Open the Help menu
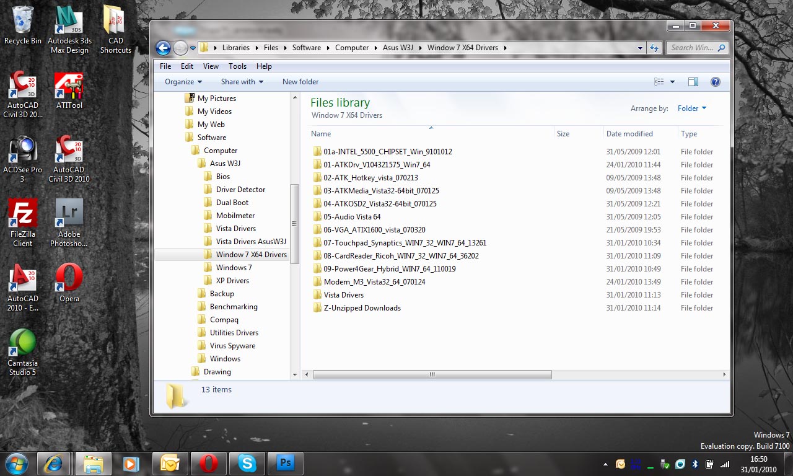 click(x=264, y=66)
